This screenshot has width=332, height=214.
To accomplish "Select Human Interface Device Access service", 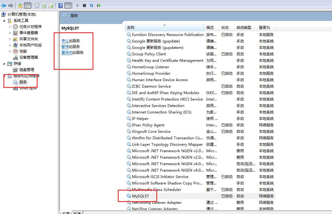I will pyautogui.click(x=160, y=80).
